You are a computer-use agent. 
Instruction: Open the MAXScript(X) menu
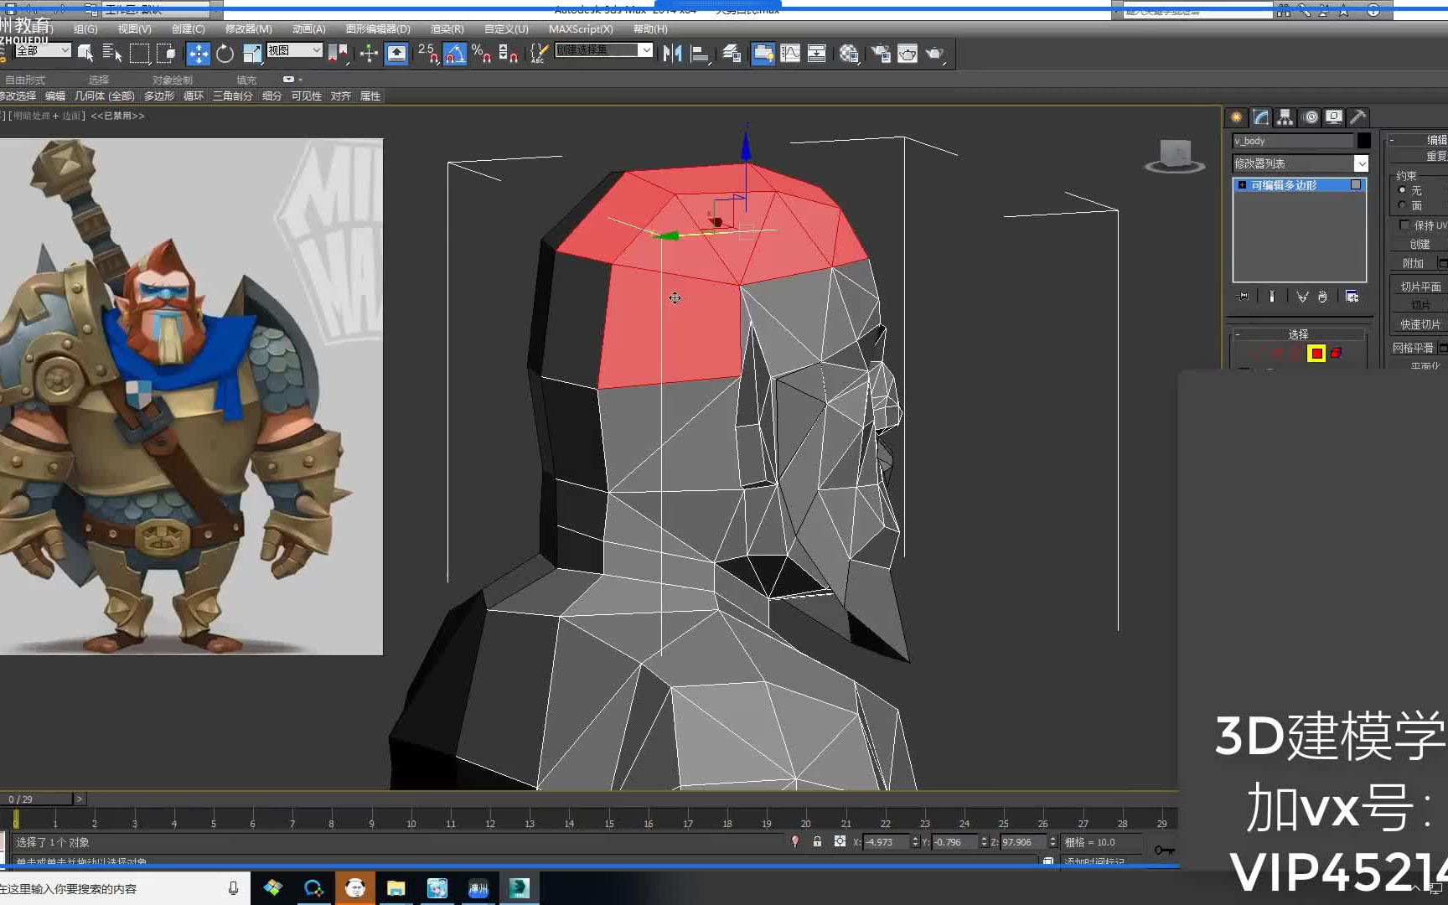(581, 29)
